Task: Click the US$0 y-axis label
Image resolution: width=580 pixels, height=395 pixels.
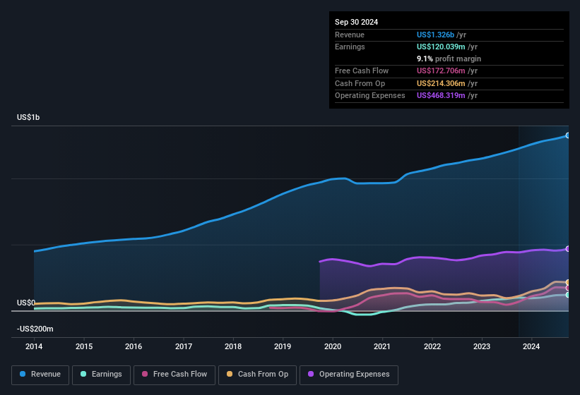Action: click(x=26, y=303)
